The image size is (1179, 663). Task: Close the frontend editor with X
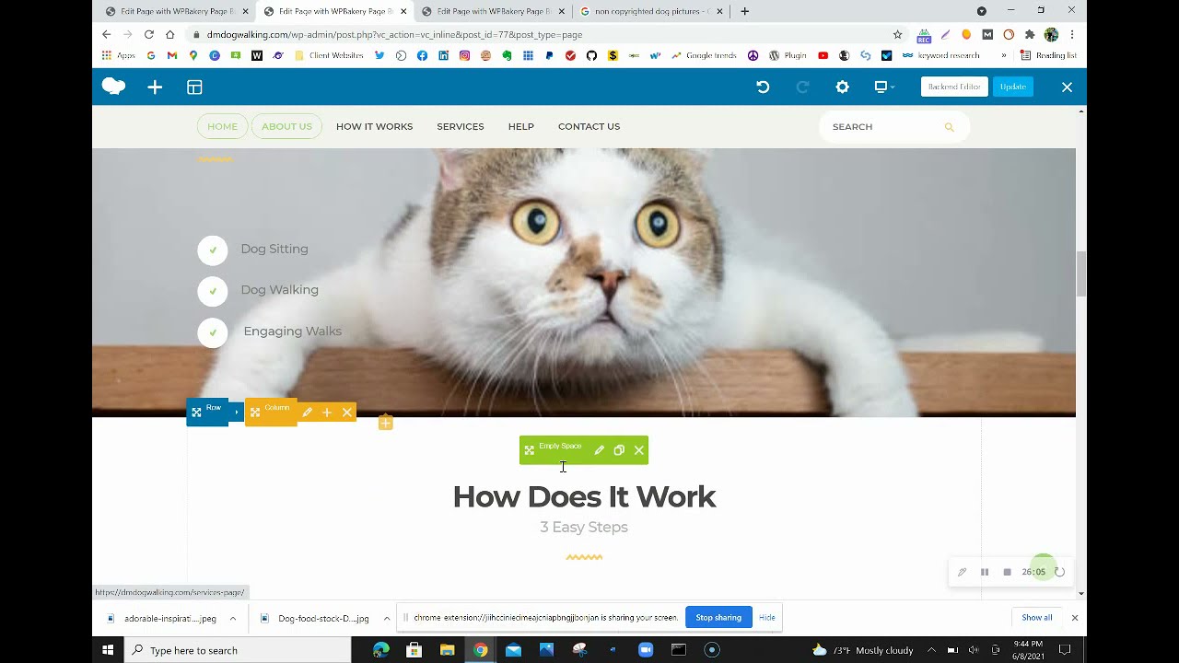(1067, 87)
